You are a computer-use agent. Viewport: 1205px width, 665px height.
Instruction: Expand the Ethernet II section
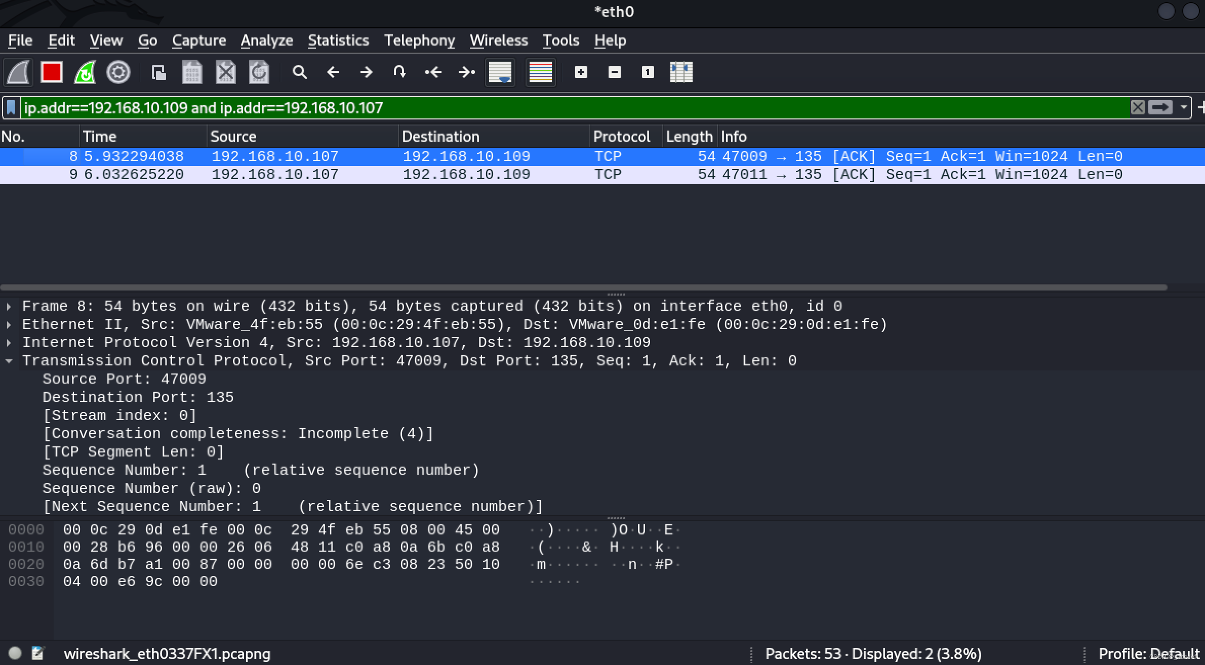[9, 324]
